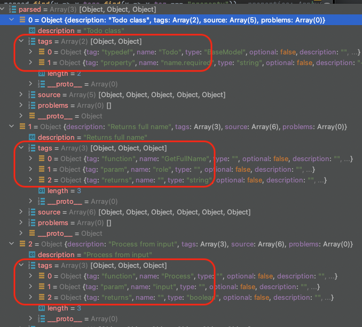Expand the param "role" tag object
Viewport: 362px width, 327px height.
click(30, 169)
